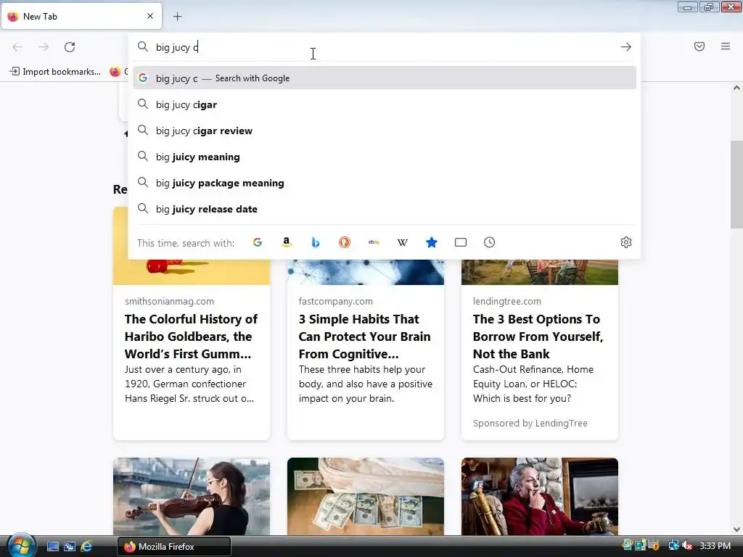Open the Save to Pocket icon
This screenshot has height=557, width=743.
(699, 46)
